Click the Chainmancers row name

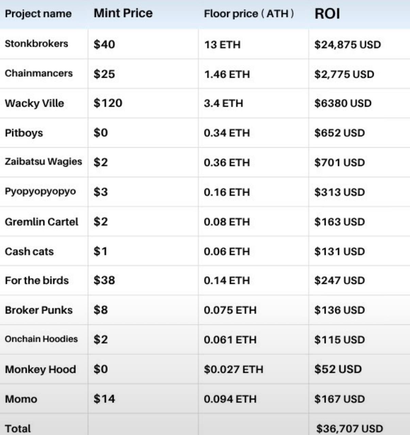pos(39,73)
